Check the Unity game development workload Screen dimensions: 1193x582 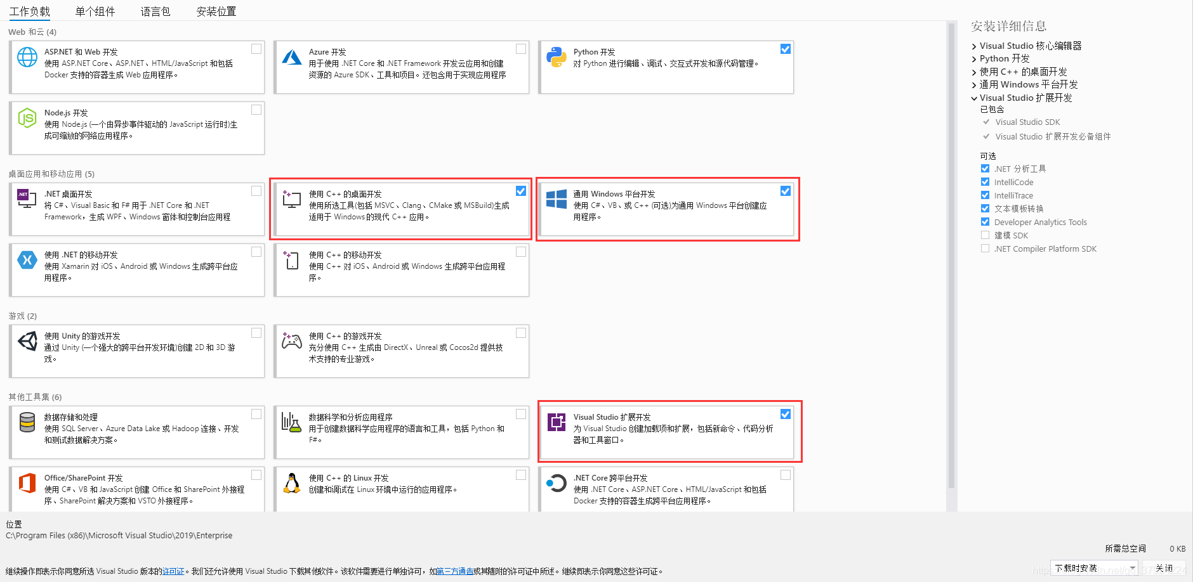256,333
